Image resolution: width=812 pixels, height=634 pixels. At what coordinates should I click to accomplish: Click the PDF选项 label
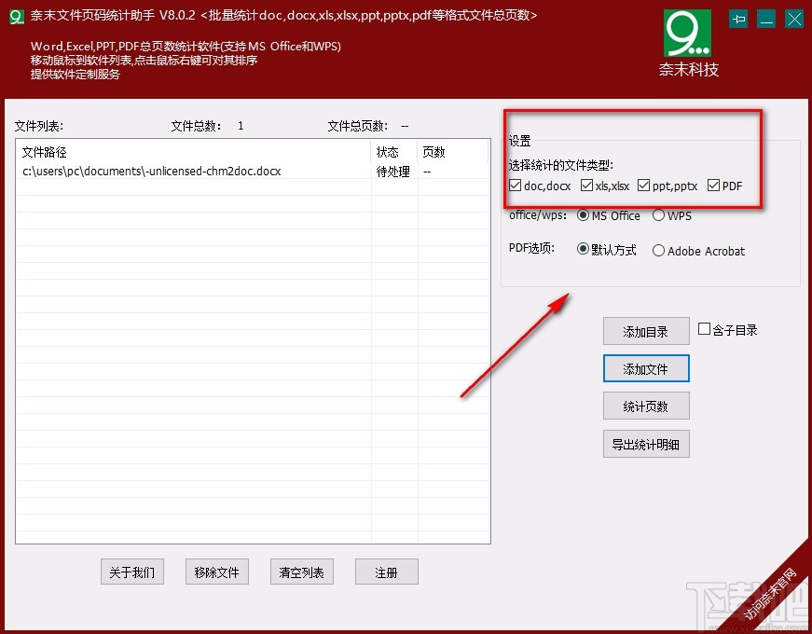(x=531, y=248)
